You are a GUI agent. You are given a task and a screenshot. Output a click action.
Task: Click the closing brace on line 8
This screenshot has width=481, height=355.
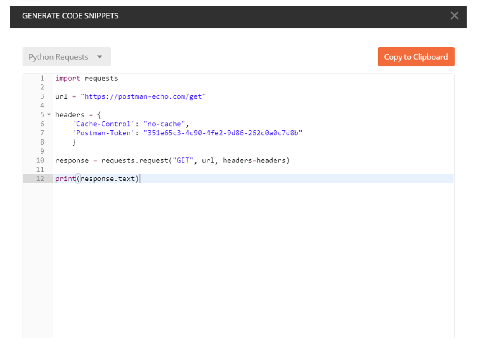(x=74, y=142)
